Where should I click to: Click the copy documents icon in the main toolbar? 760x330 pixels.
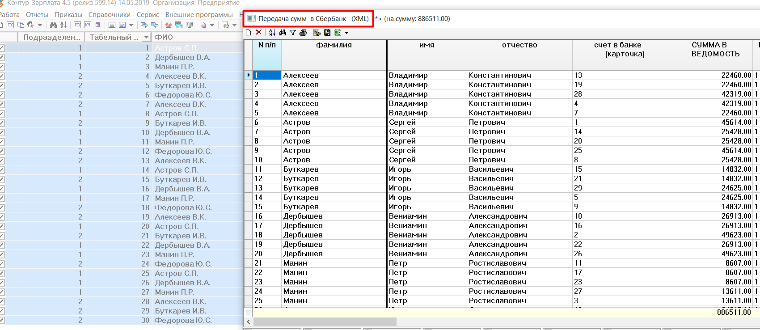point(21,25)
